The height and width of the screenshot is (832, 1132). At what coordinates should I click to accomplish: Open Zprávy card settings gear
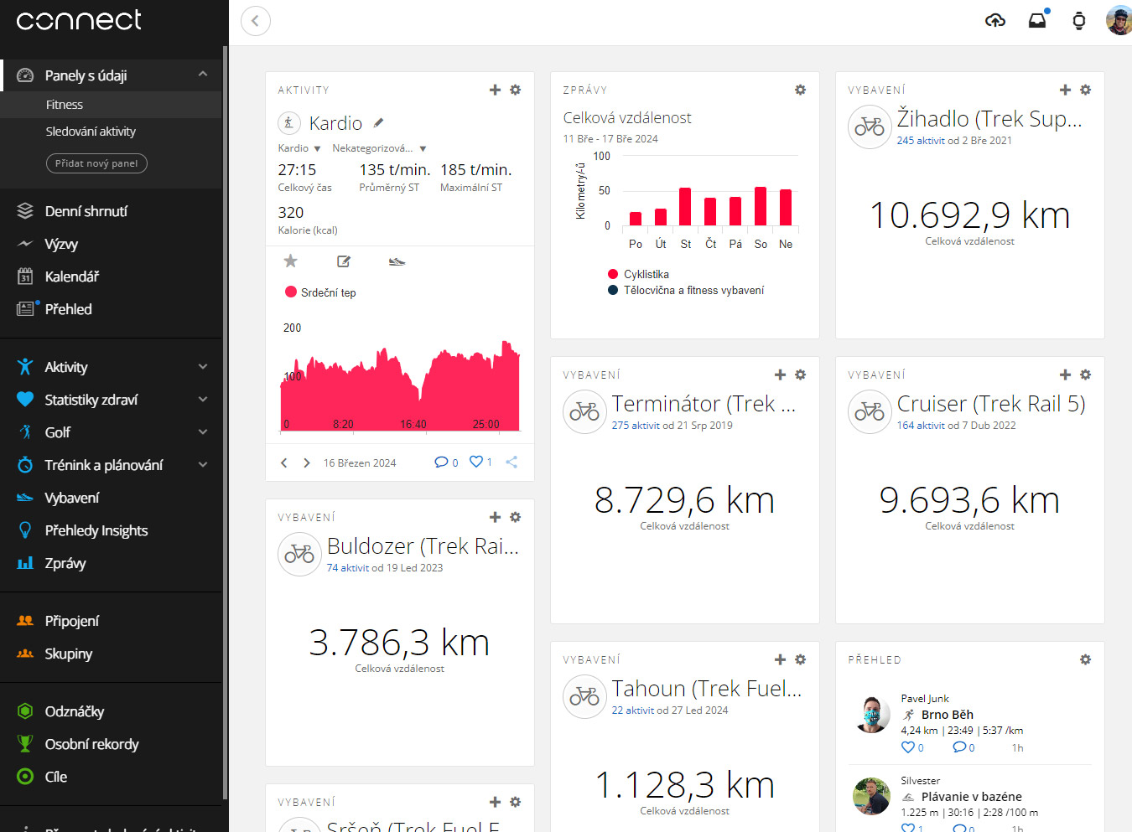click(x=801, y=90)
